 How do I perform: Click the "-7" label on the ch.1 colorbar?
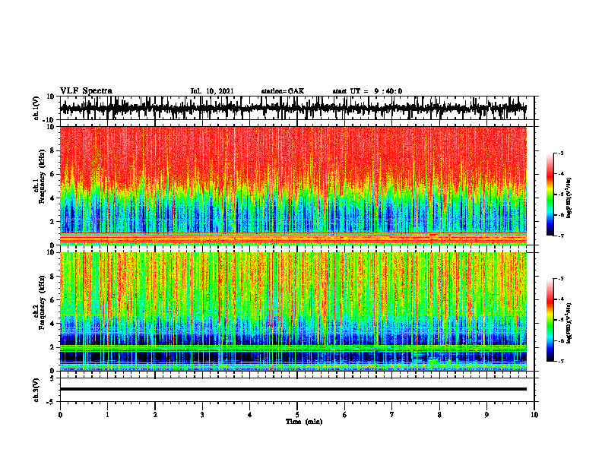click(560, 236)
